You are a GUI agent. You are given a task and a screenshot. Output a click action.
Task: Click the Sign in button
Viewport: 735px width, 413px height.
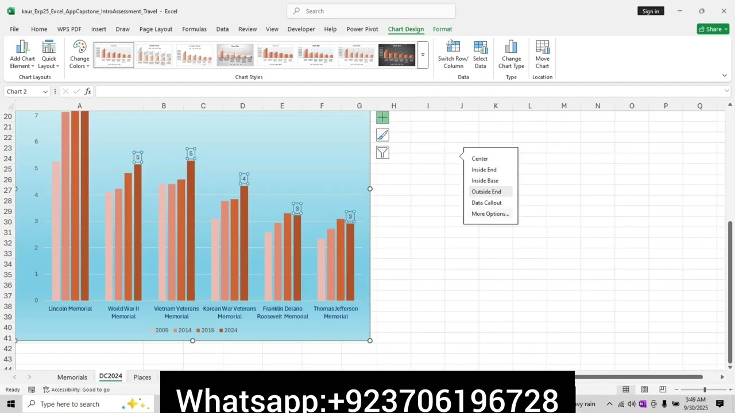[x=651, y=11]
